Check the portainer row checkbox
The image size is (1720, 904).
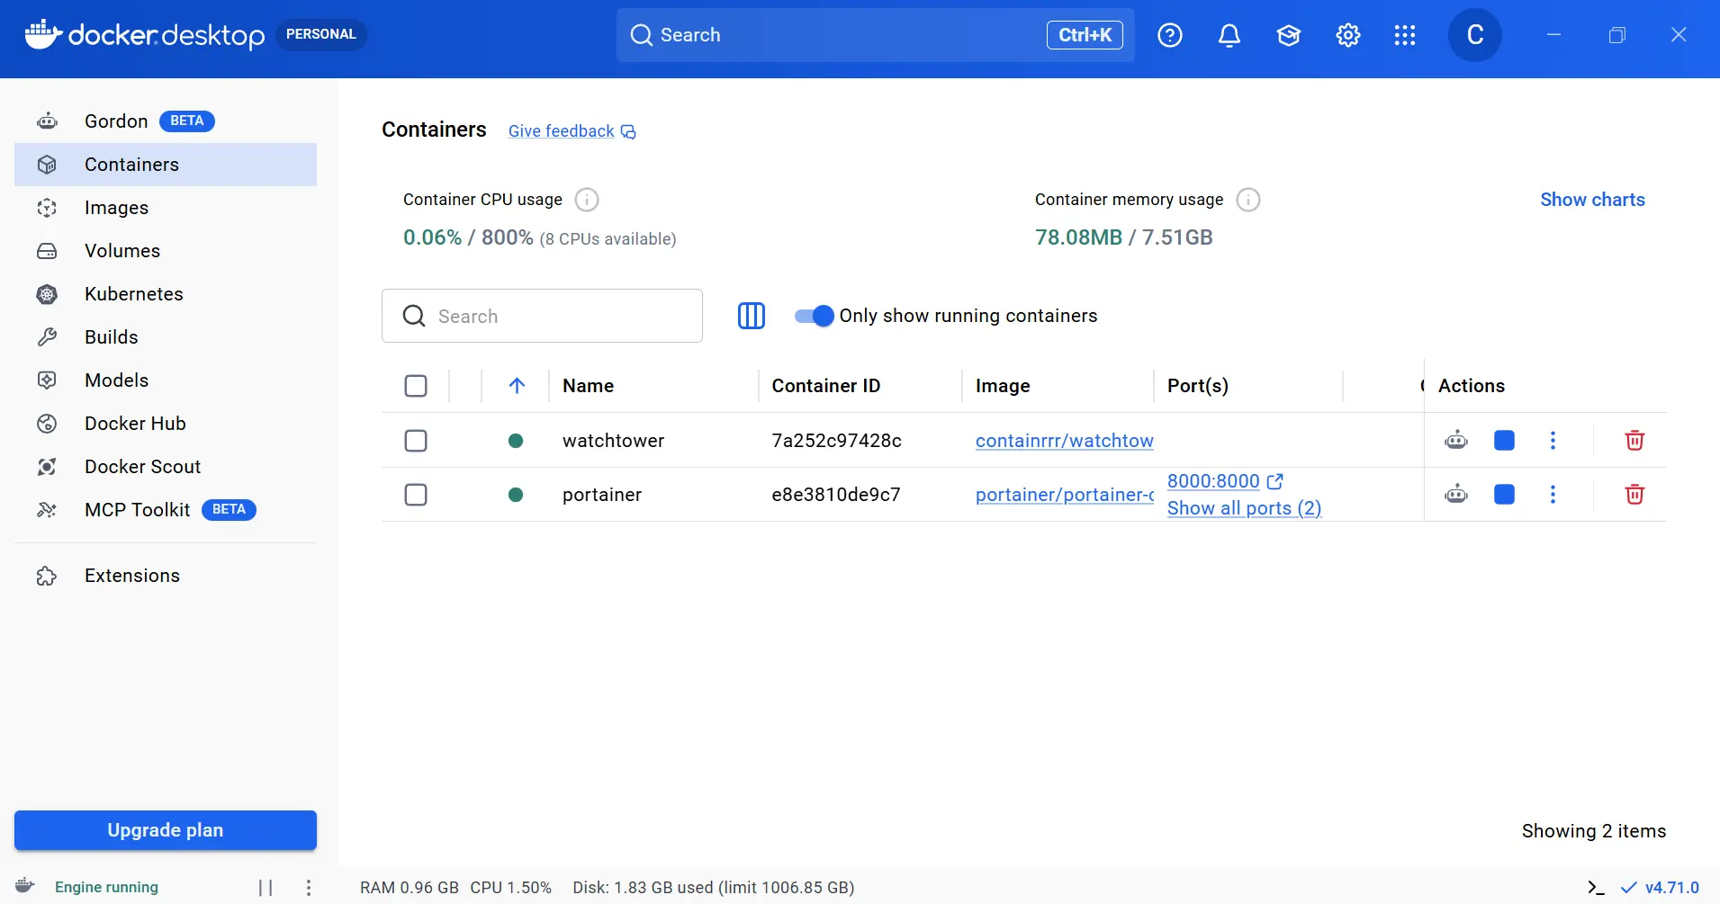[416, 495]
